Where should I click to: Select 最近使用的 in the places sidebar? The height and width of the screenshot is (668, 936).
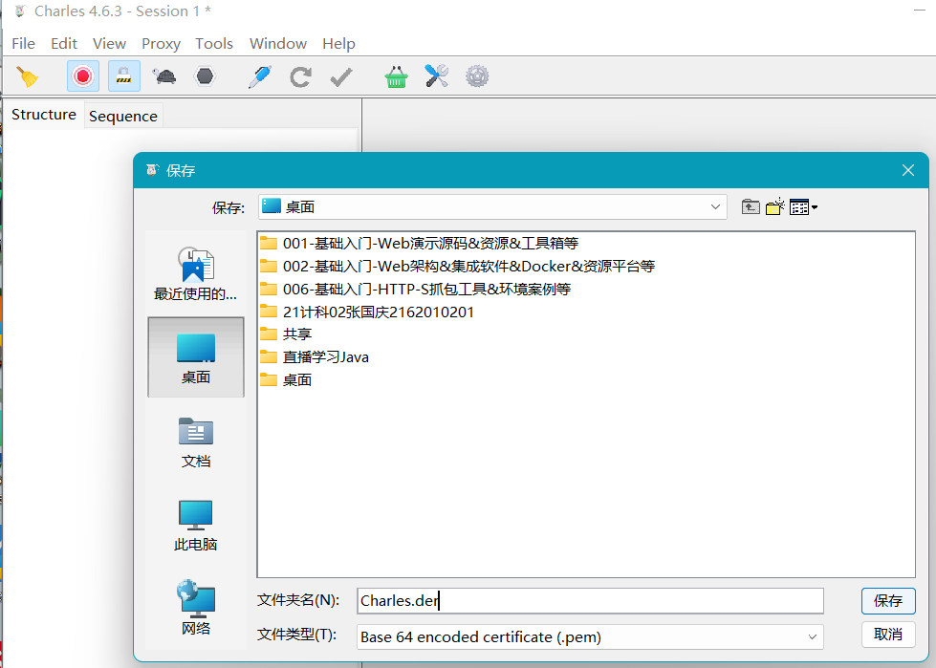(x=196, y=273)
